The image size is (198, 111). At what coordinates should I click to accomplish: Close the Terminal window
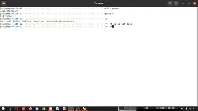195,3
